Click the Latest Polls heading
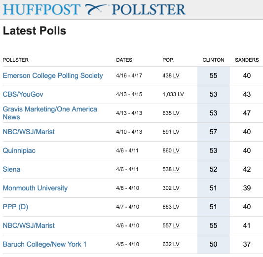Image resolution: width=263 pixels, height=257 pixels. click(x=35, y=31)
